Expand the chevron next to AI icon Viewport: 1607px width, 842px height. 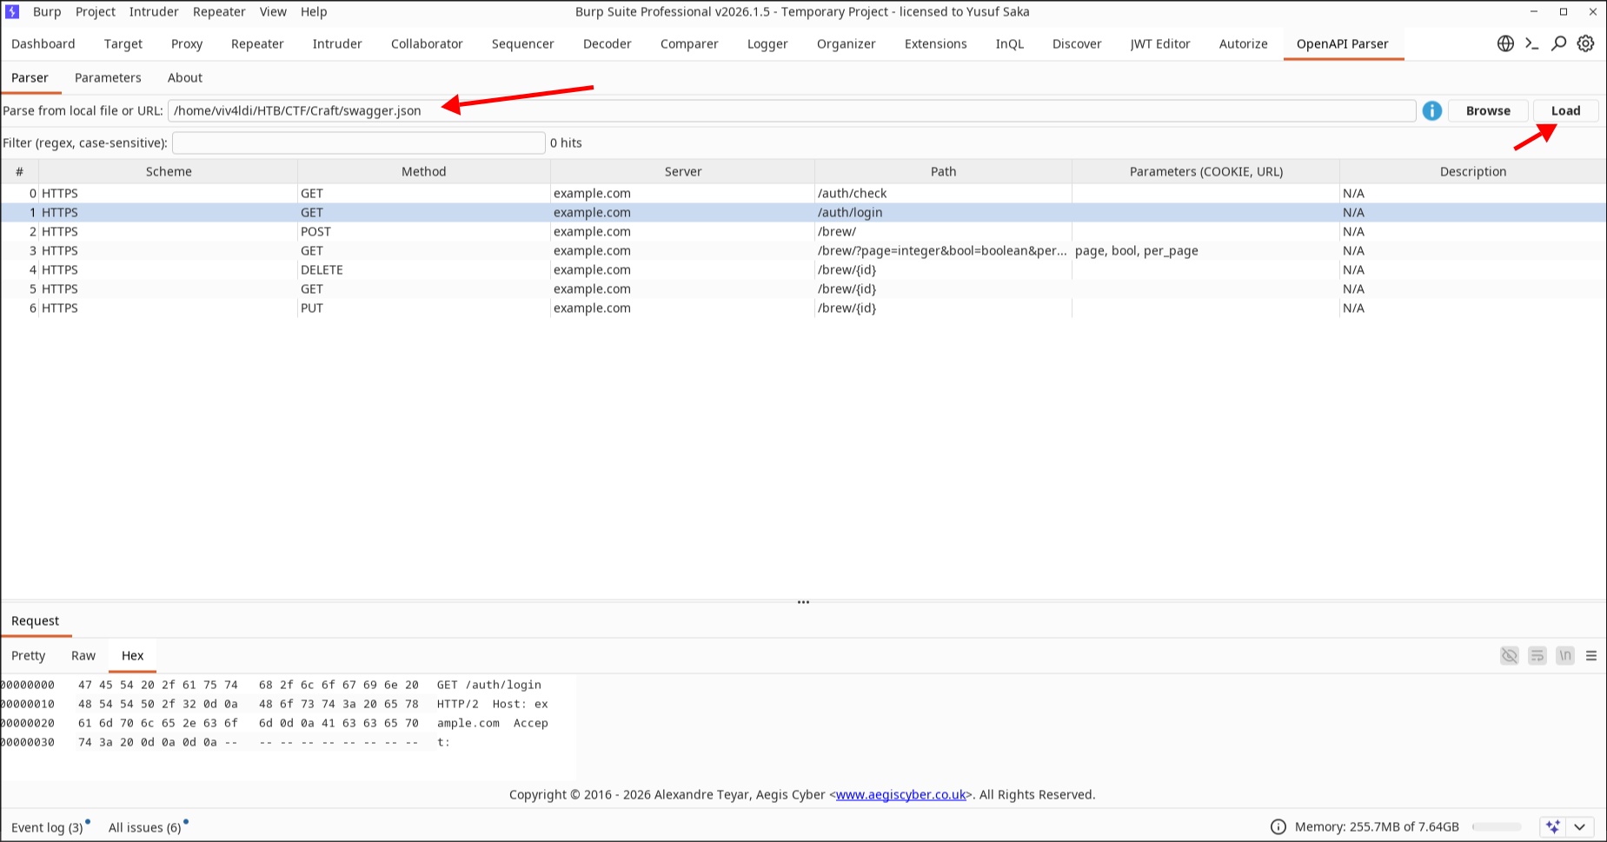pyautogui.click(x=1580, y=826)
